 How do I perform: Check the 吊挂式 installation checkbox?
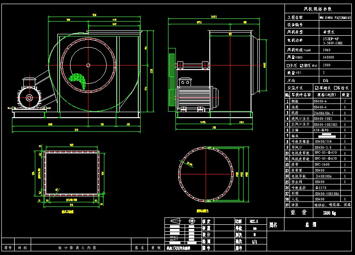334,87
